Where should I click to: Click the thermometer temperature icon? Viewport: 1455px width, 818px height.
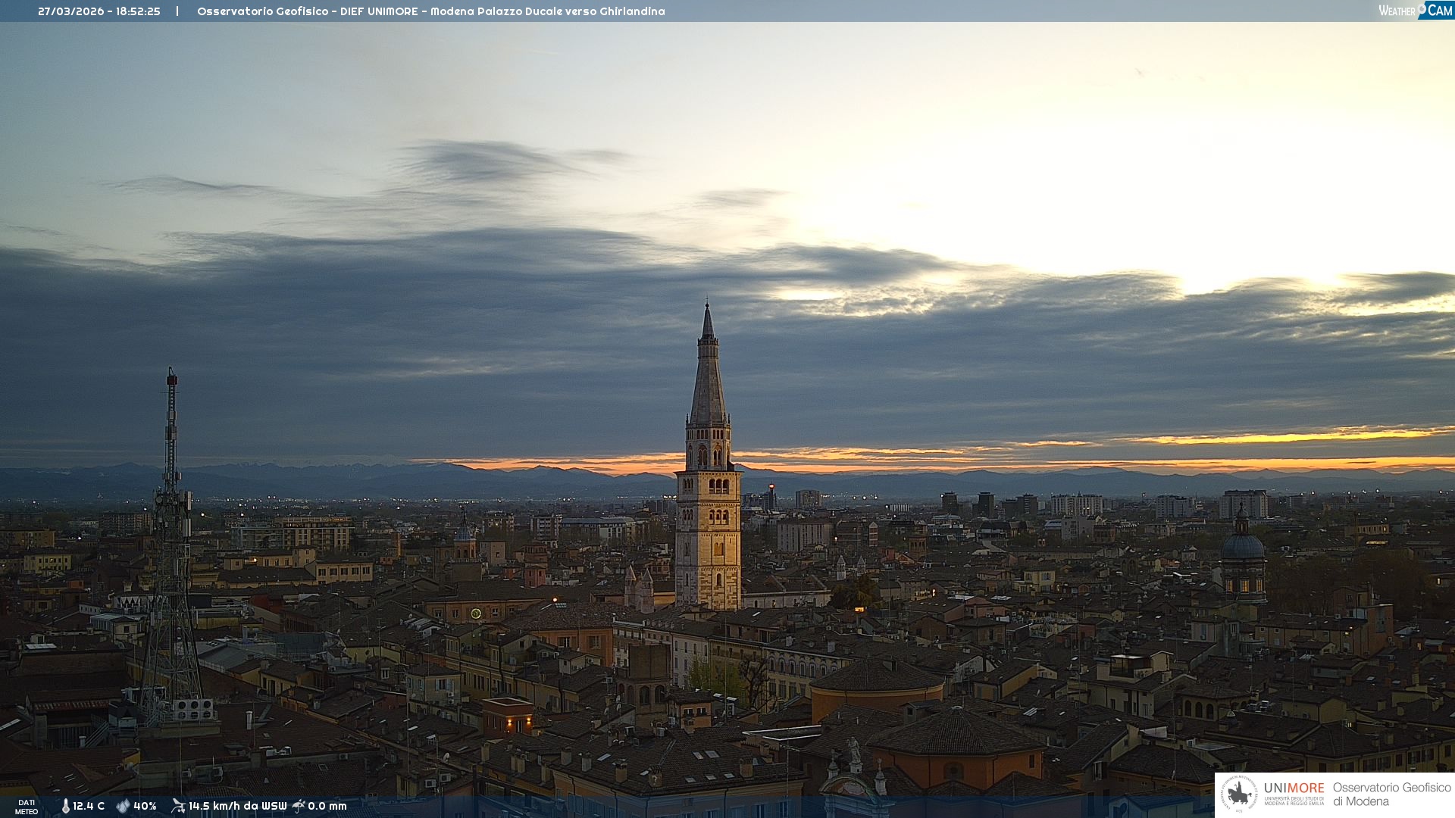coord(65,806)
